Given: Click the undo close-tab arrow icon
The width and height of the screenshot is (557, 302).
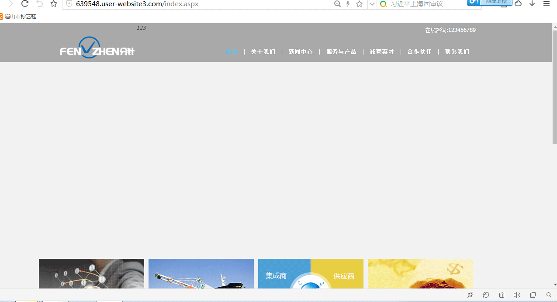Looking at the screenshot, I should (40, 4).
